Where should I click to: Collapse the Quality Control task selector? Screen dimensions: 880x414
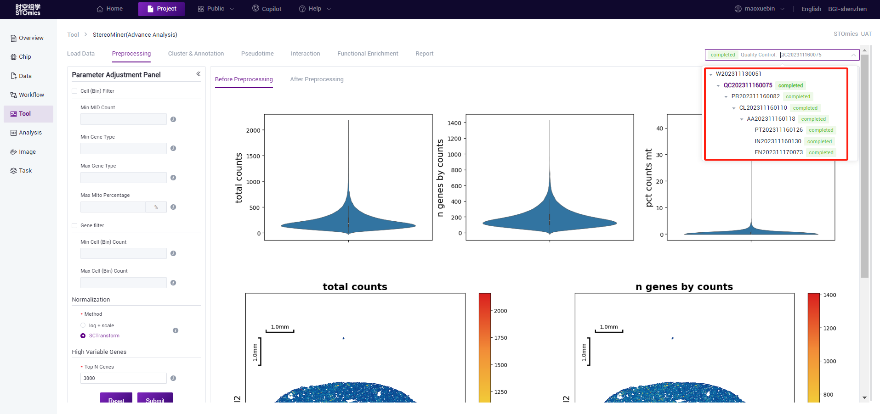tap(853, 55)
